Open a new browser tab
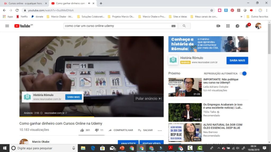The width and height of the screenshot is (271, 152). pyautogui.click(x=101, y=3)
